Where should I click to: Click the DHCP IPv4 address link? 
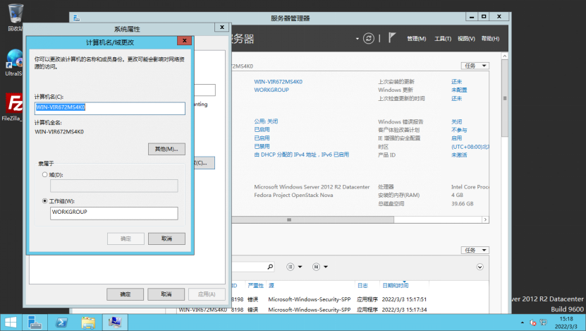(x=302, y=155)
